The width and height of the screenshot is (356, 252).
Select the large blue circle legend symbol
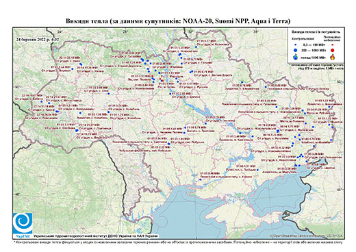pos(296,50)
